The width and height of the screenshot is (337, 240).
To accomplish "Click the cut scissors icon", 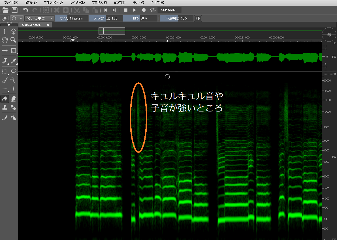I will click(x=77, y=10).
